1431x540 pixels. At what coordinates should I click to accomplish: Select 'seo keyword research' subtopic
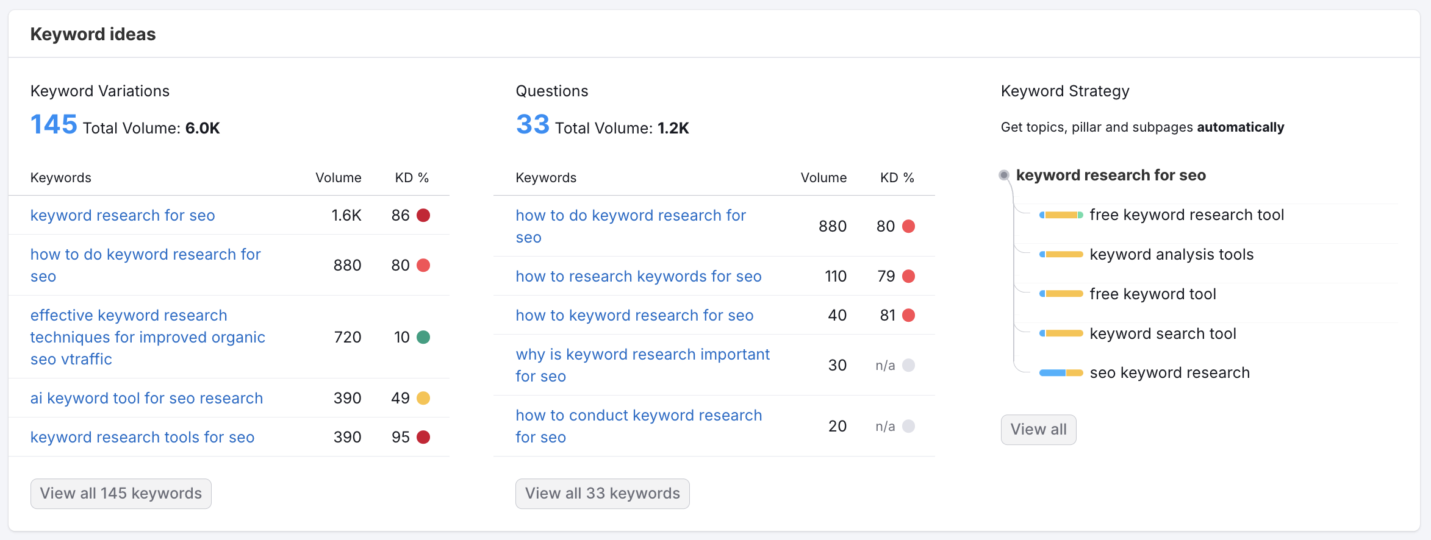click(x=1169, y=373)
